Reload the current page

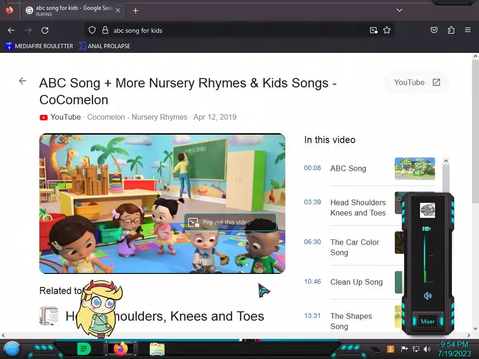click(45, 30)
